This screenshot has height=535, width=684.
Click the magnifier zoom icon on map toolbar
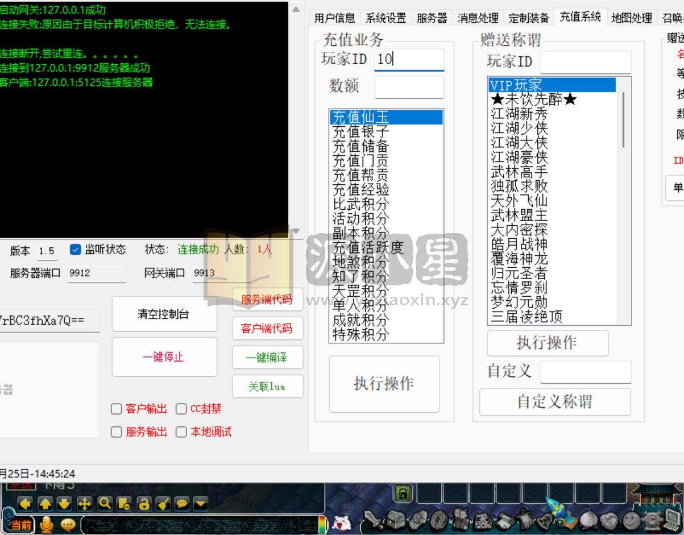point(105,504)
